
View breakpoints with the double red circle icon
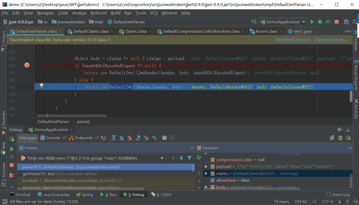pyautogui.click(x=11, y=175)
